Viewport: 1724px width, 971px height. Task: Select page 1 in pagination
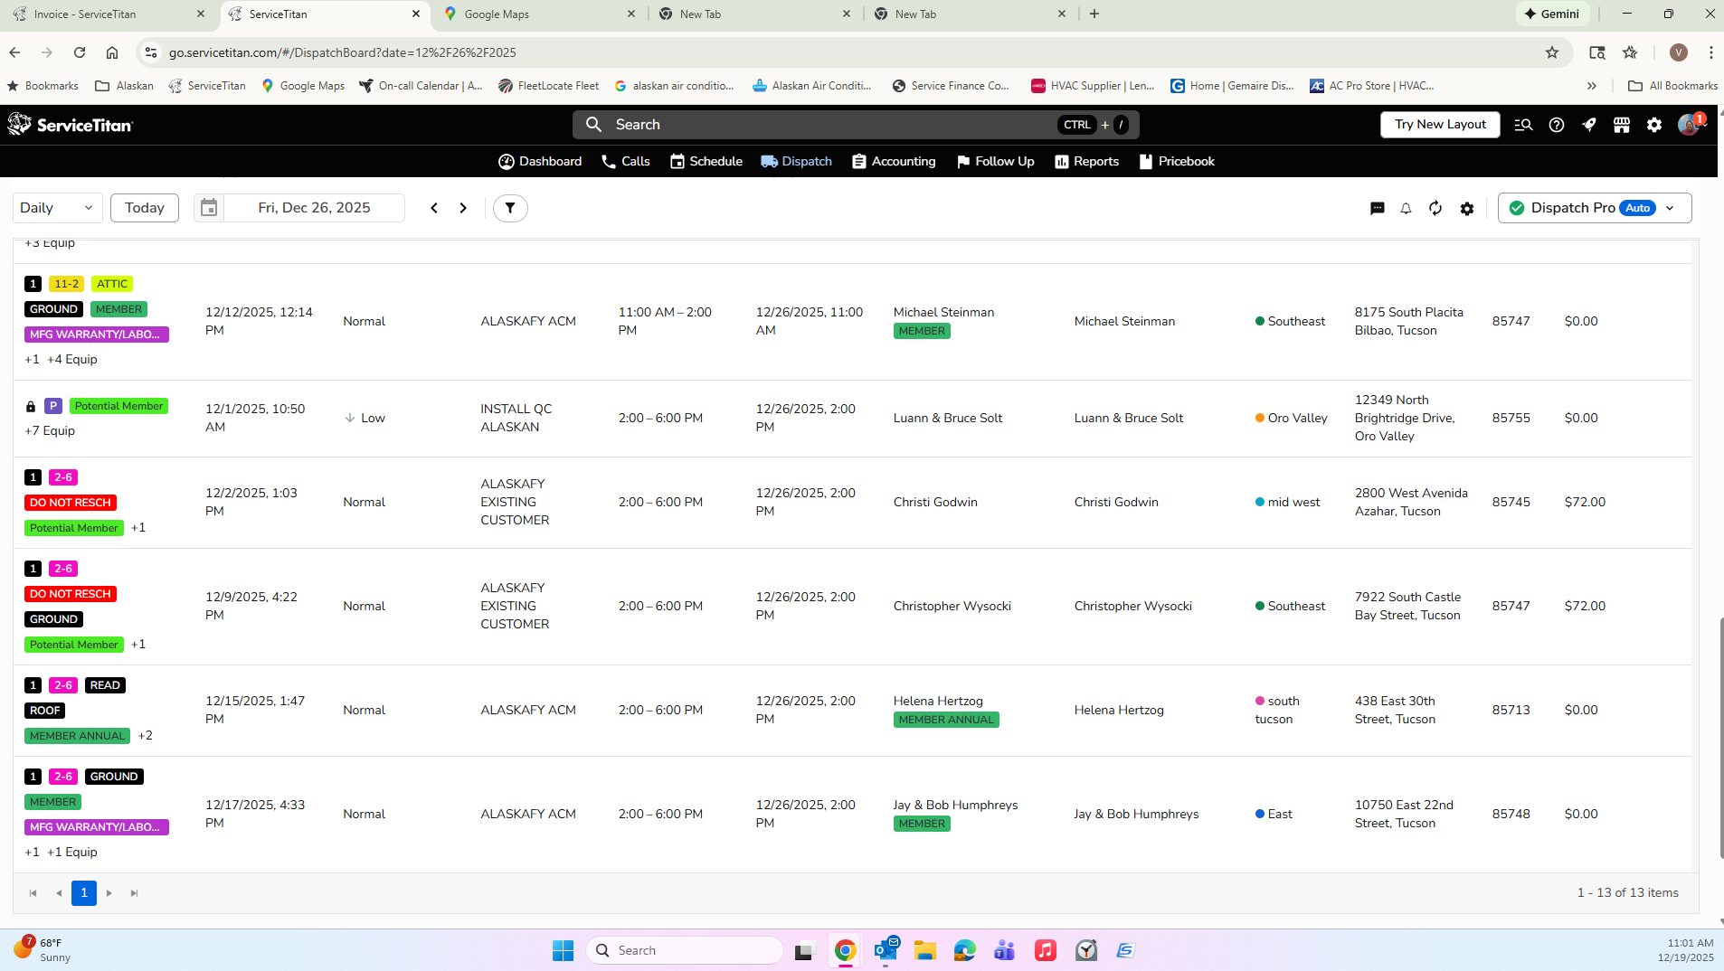click(x=84, y=893)
